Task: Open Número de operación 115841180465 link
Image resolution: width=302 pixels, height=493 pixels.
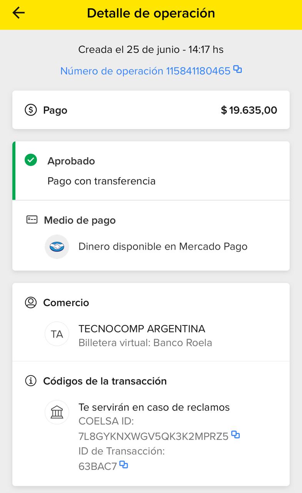Action: point(145,71)
